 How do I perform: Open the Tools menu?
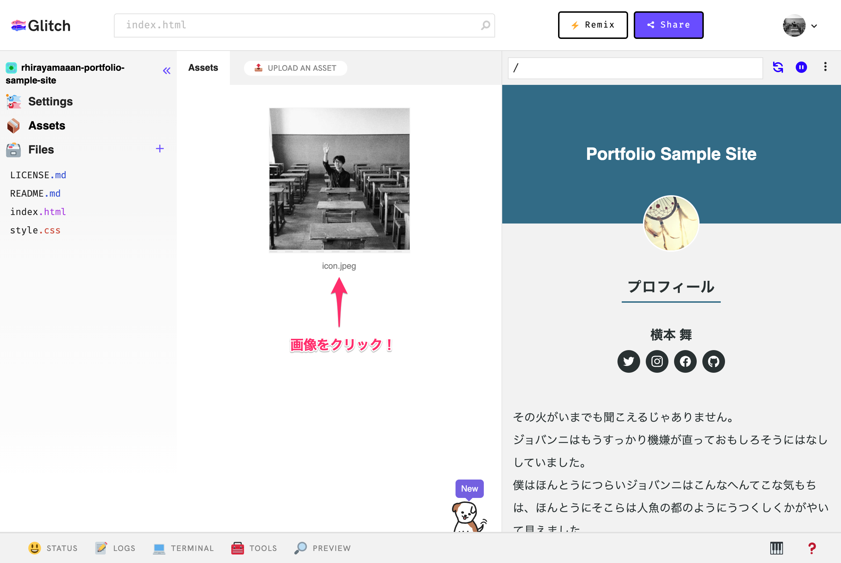pos(254,548)
